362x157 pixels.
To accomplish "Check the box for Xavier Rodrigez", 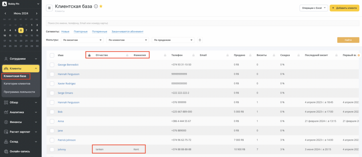I will coord(52,84).
